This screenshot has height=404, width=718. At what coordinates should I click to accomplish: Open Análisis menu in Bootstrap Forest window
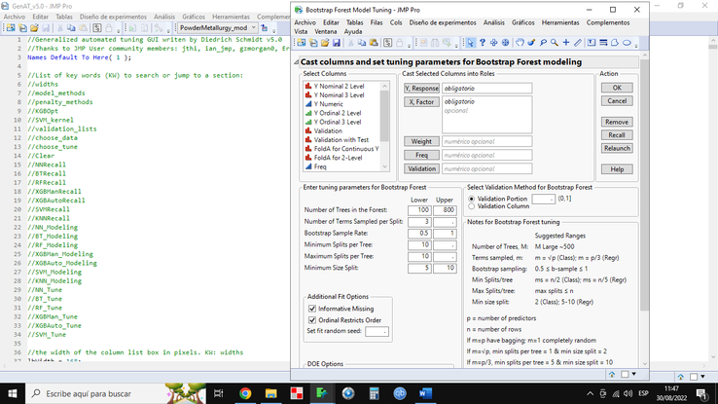[x=493, y=22]
